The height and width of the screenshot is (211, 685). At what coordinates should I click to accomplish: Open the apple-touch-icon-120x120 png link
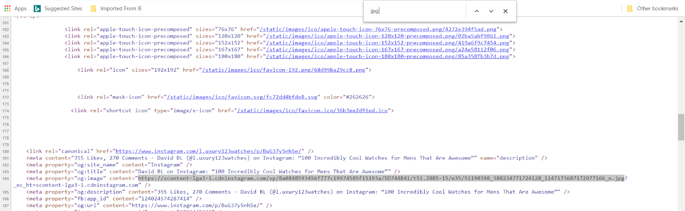pyautogui.click(x=387, y=36)
